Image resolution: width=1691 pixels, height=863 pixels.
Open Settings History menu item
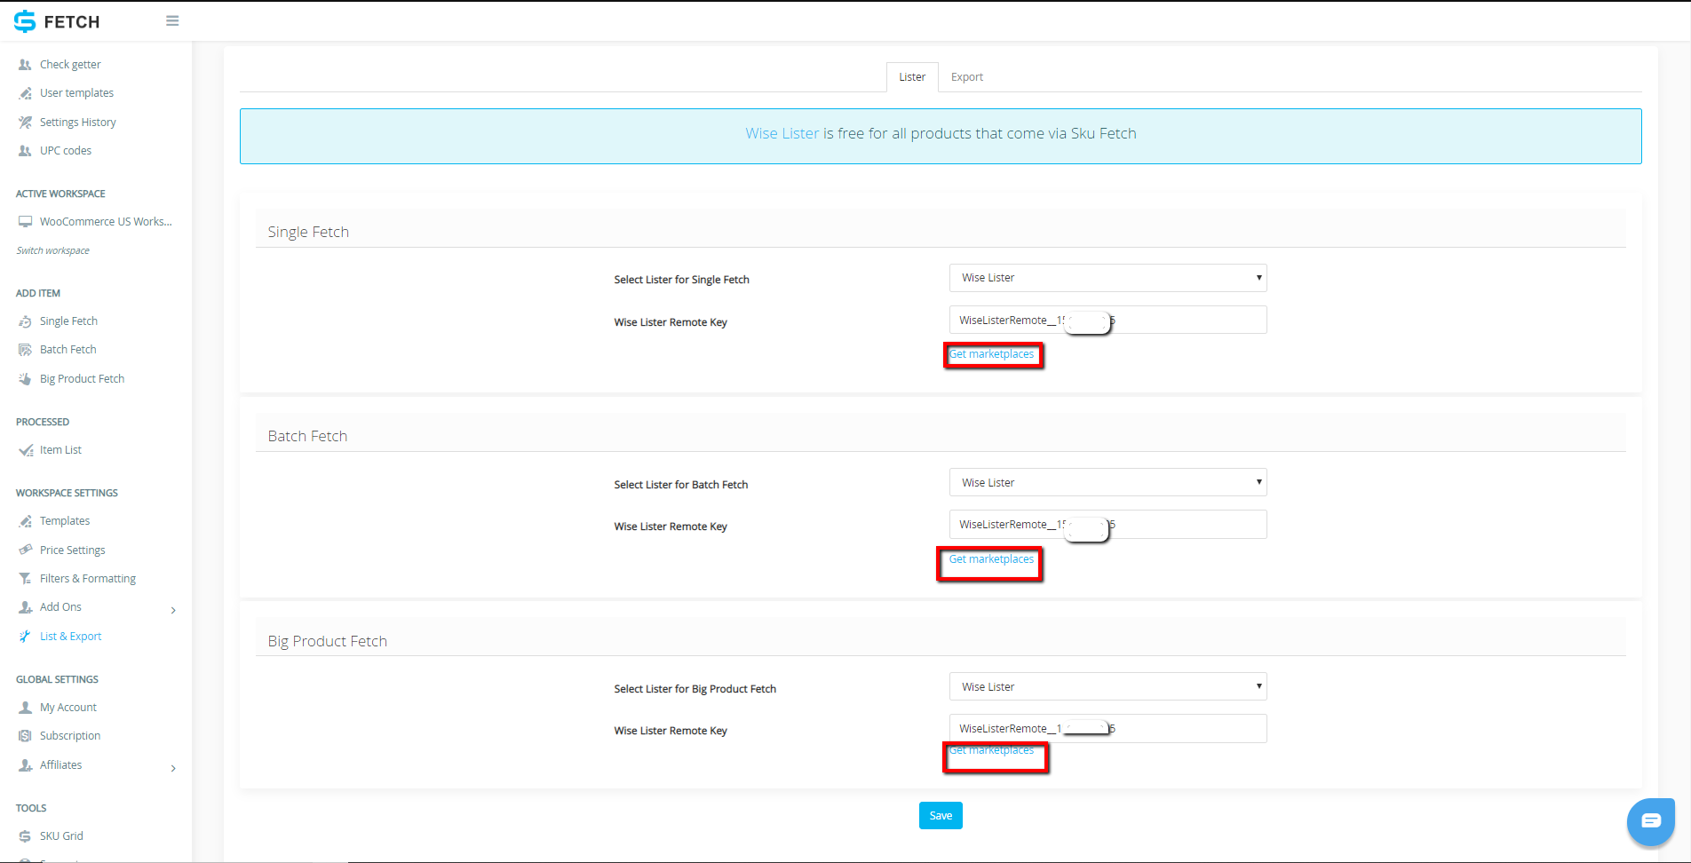tap(78, 123)
